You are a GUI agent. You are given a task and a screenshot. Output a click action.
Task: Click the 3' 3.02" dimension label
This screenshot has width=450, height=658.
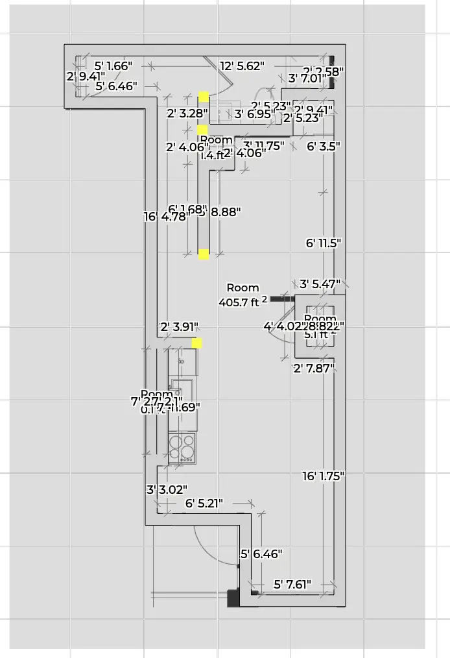point(167,489)
